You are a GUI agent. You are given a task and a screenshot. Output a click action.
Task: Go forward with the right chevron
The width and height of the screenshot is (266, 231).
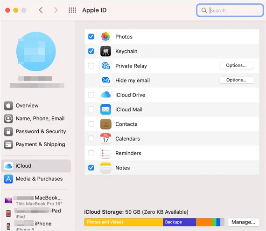tap(56, 10)
